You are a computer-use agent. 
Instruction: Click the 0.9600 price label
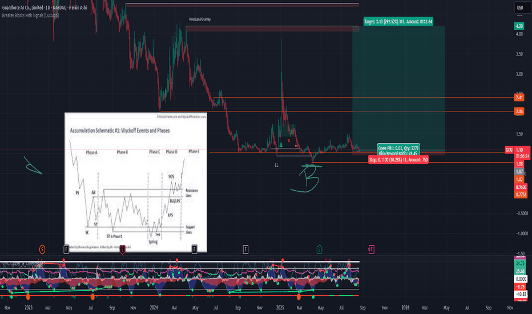521,187
